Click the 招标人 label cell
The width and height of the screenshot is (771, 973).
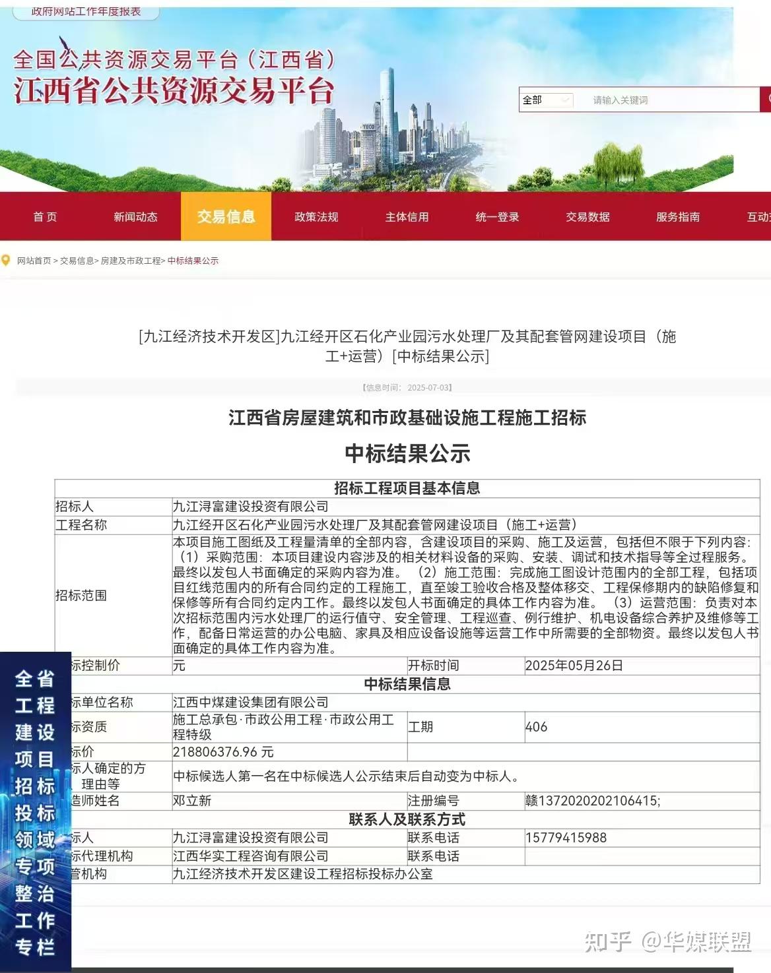[114, 507]
